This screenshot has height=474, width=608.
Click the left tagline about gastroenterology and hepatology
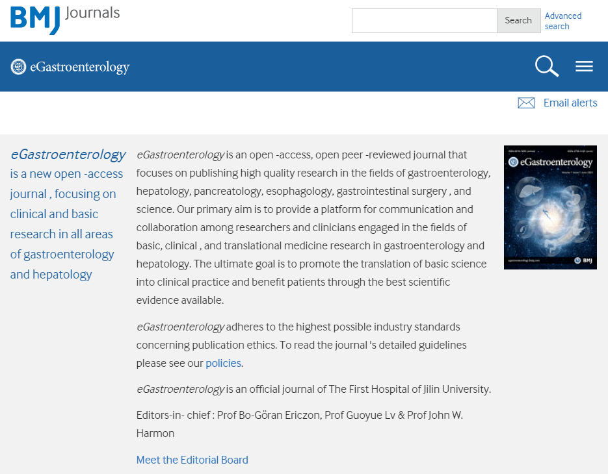click(62, 224)
